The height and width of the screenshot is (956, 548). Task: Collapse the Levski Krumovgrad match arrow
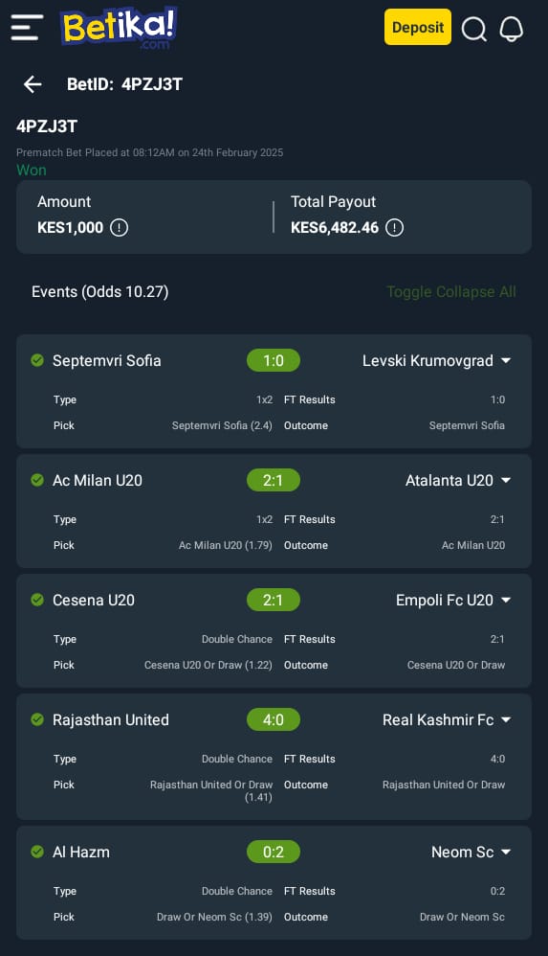point(506,360)
